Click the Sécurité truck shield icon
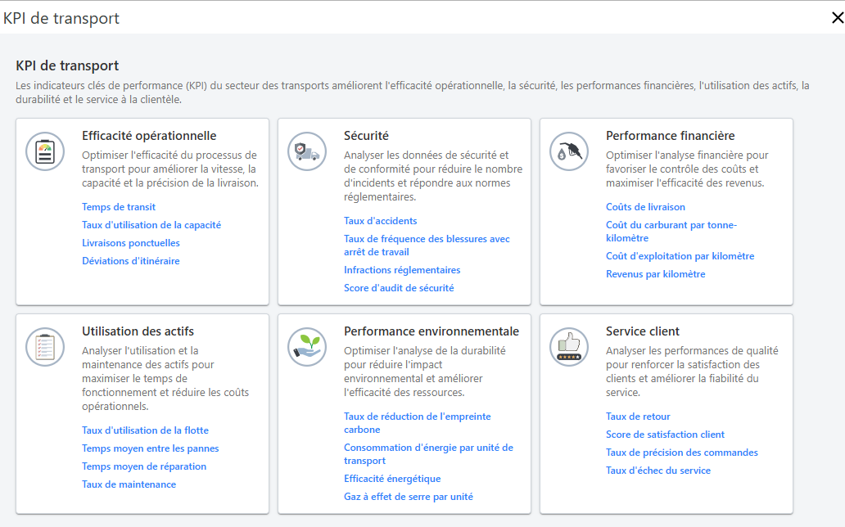 [x=307, y=151]
